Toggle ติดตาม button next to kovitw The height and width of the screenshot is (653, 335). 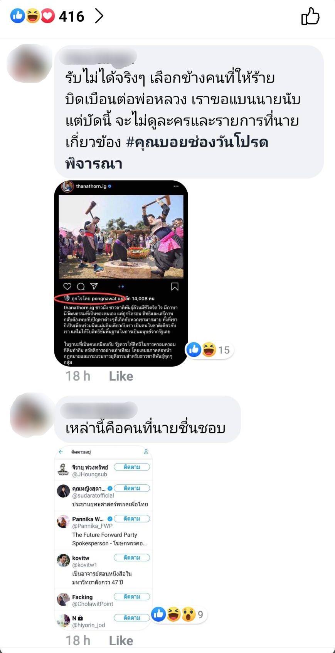[x=132, y=558]
